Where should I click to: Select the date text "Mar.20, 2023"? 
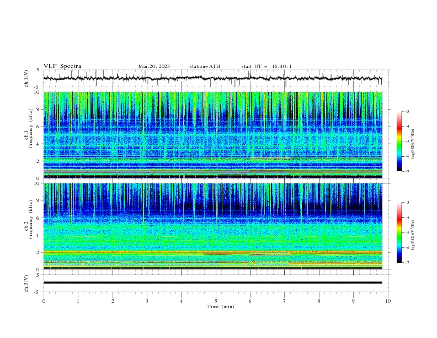point(154,66)
